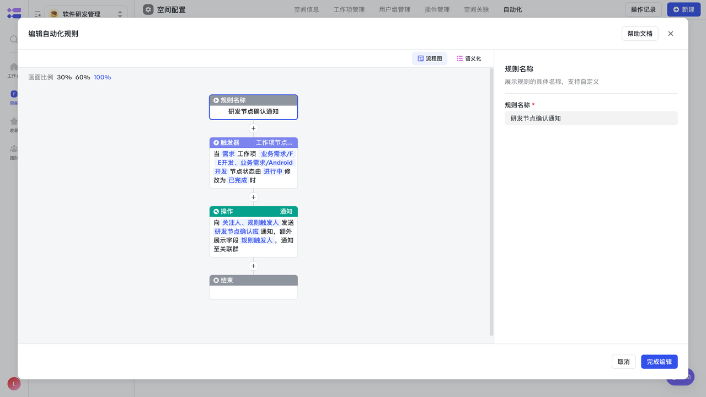Image resolution: width=706 pixels, height=397 pixels.
Task: Switch to 语义化 view
Action: tap(469, 58)
